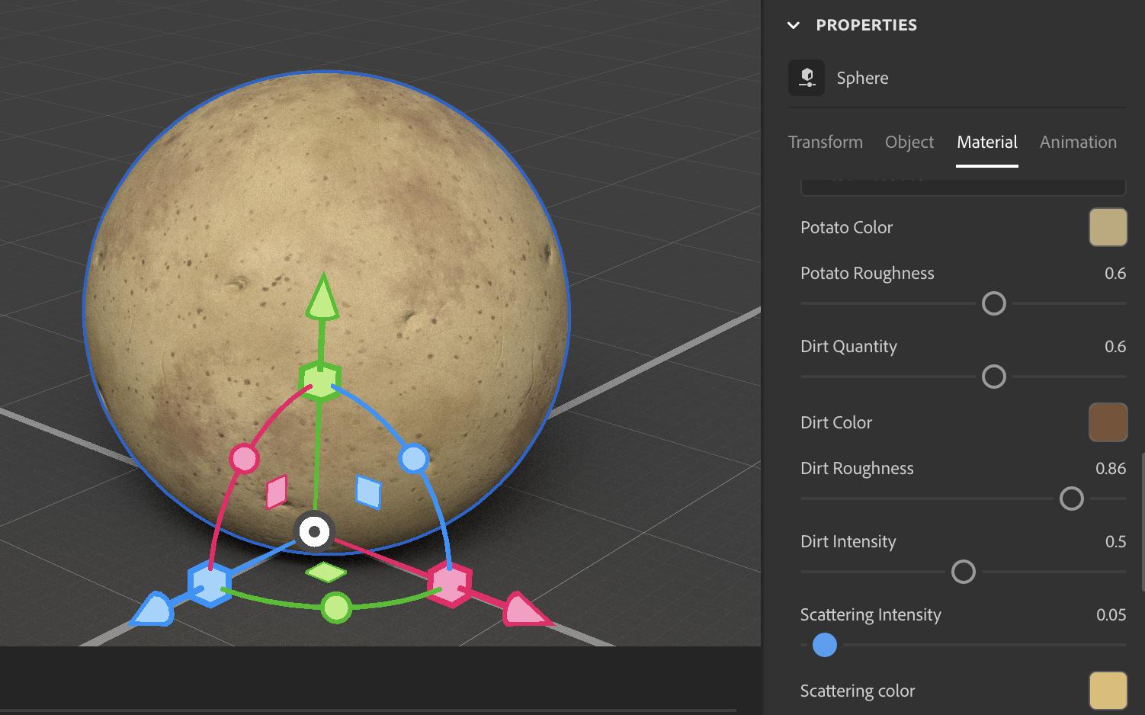The image size is (1145, 715).
Task: Open the Scattering color swatch
Action: 1108,690
